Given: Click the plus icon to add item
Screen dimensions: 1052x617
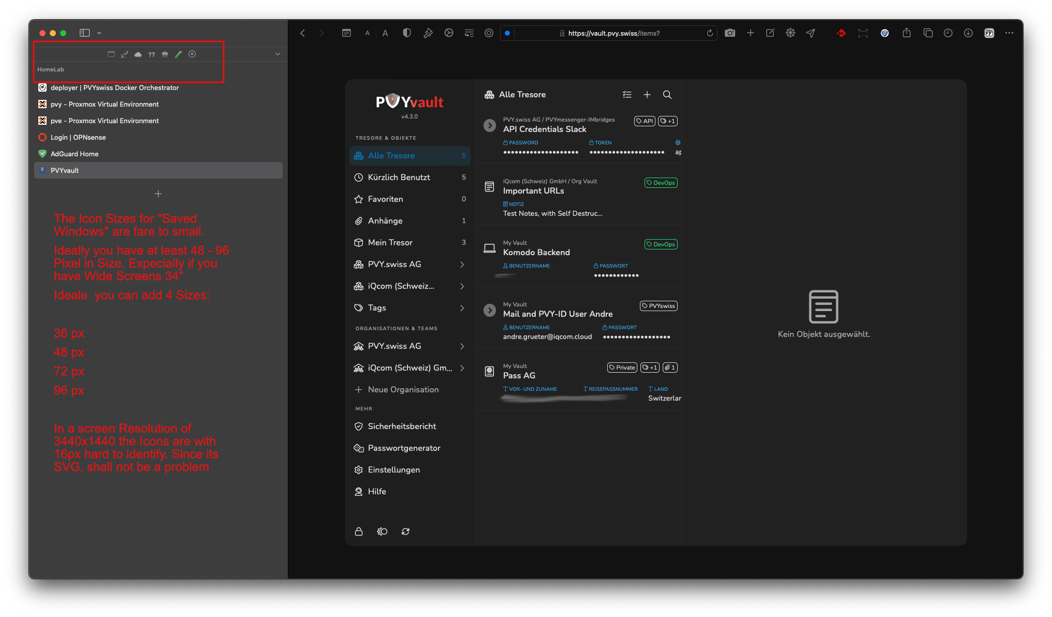Looking at the screenshot, I should [647, 95].
